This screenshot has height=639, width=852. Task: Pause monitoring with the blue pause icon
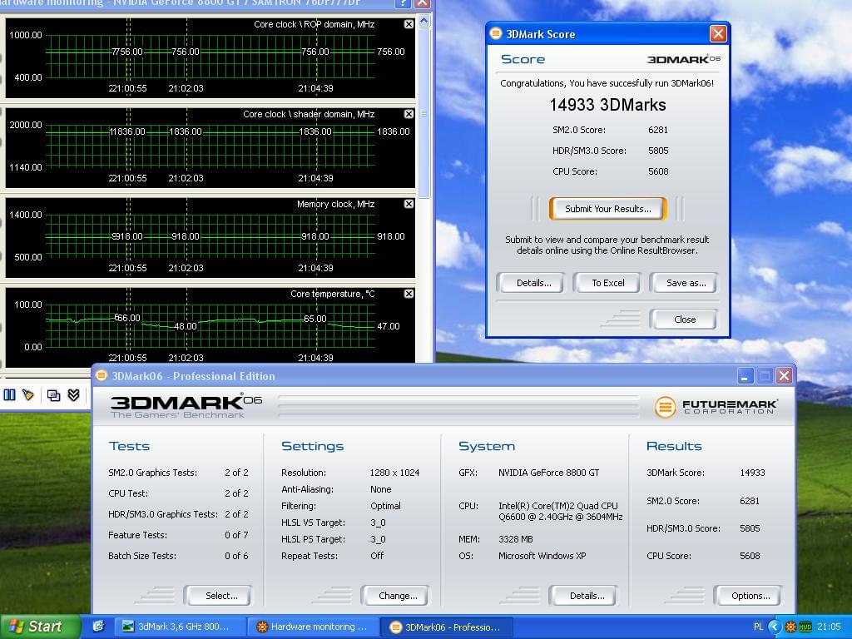(x=10, y=395)
